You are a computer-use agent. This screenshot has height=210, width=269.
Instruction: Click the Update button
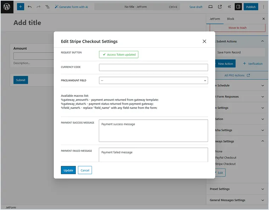click(68, 170)
